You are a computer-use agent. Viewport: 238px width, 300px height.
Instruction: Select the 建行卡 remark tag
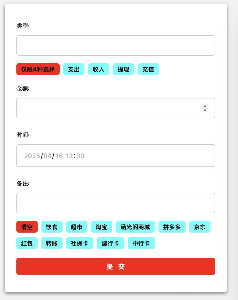tap(110, 243)
